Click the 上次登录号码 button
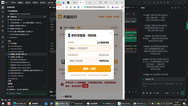Viewport: 188px width, 106px height. 103,43
